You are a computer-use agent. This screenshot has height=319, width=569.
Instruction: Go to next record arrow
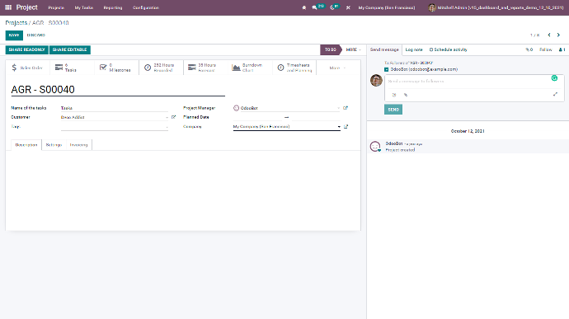click(558, 35)
